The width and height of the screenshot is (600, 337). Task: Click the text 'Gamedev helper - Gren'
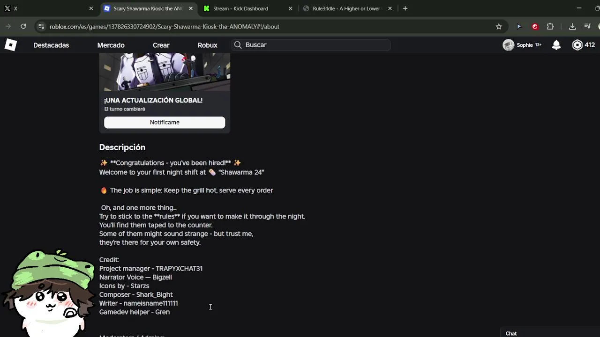click(x=135, y=312)
